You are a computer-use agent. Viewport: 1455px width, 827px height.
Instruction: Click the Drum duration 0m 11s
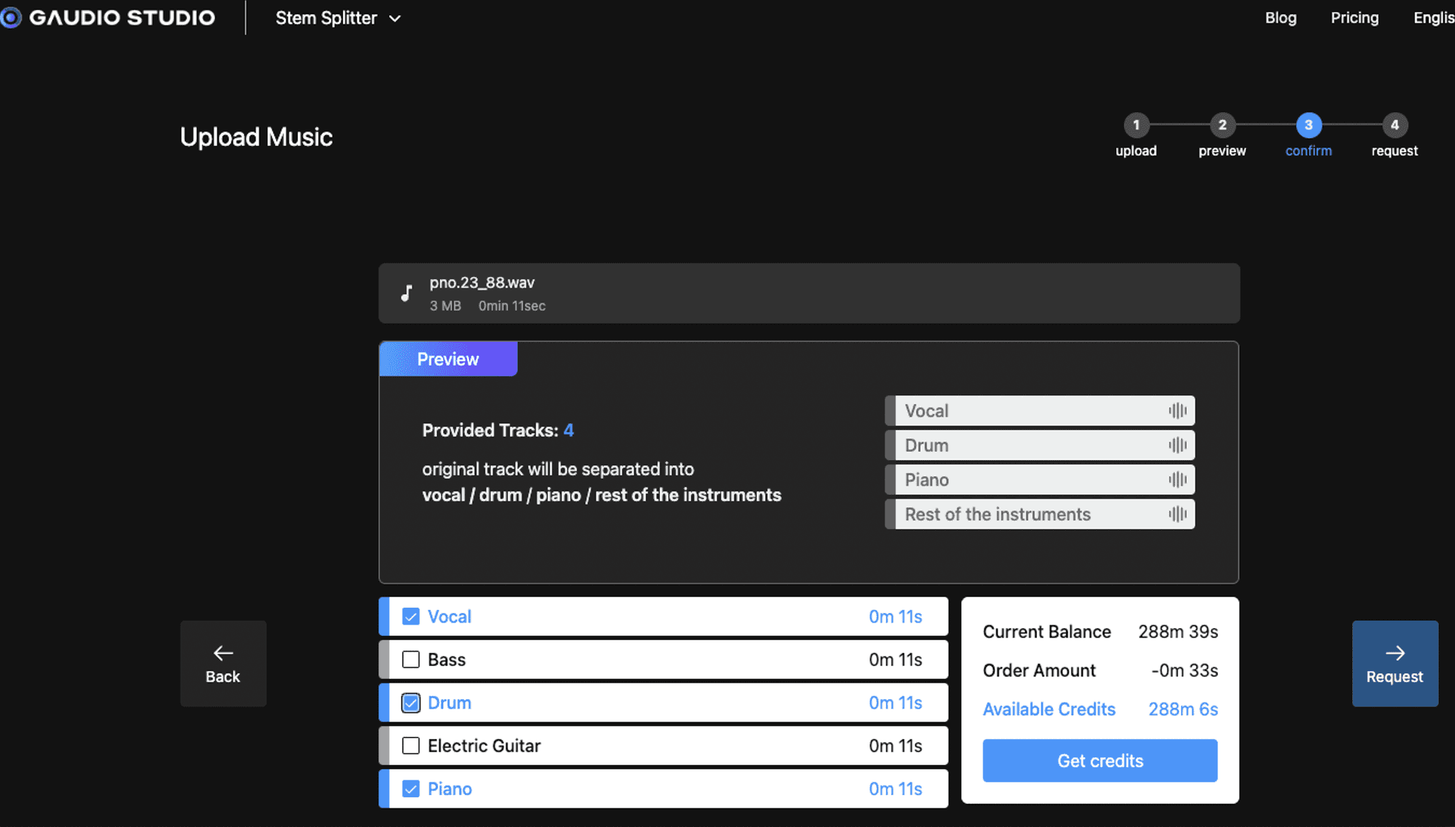[x=895, y=702]
